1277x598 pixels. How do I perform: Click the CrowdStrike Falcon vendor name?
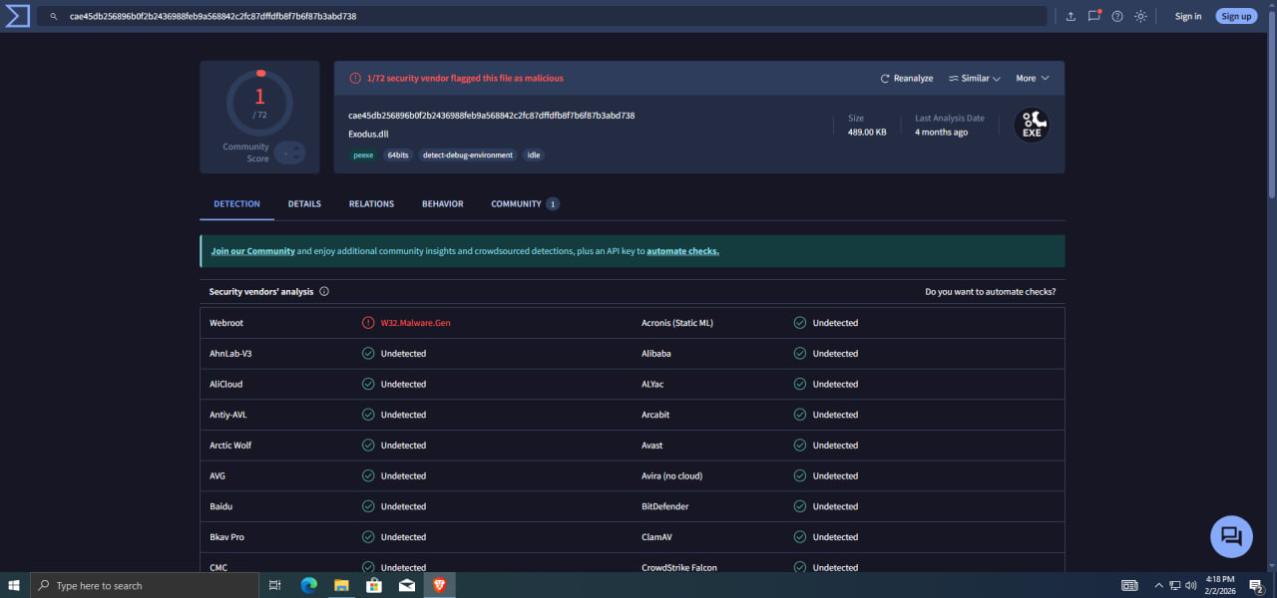tap(679, 568)
